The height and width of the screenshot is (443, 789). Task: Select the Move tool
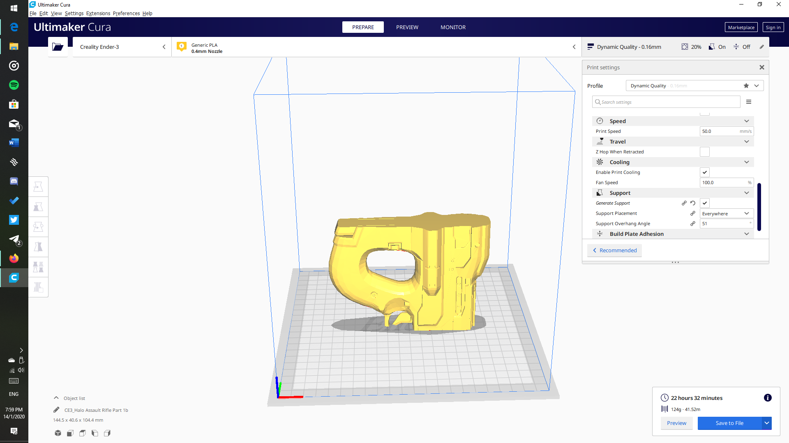click(38, 187)
